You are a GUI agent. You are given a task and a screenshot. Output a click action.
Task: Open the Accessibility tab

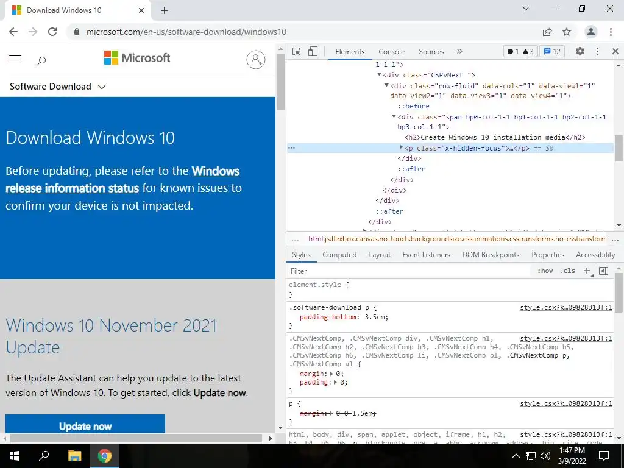tap(595, 255)
